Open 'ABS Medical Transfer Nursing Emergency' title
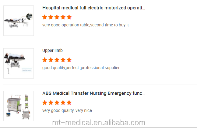This screenshot has height=128, width=197. [x=93, y=93]
